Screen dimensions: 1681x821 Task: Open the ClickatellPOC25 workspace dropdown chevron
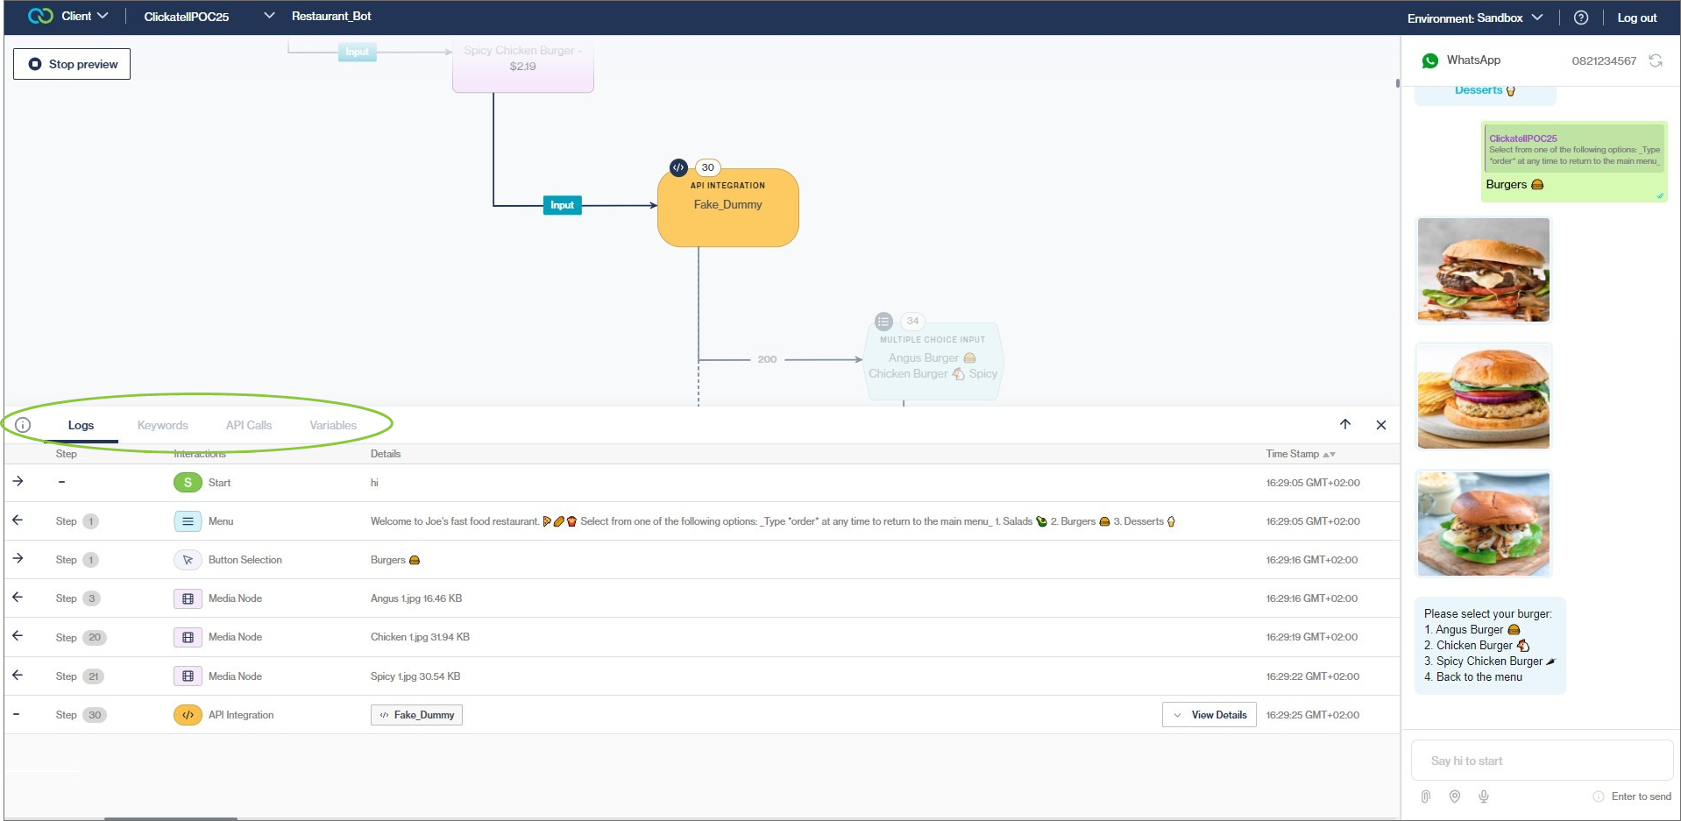pos(268,15)
